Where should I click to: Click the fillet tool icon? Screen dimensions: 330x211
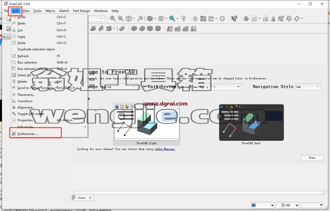click(x=134, y=28)
